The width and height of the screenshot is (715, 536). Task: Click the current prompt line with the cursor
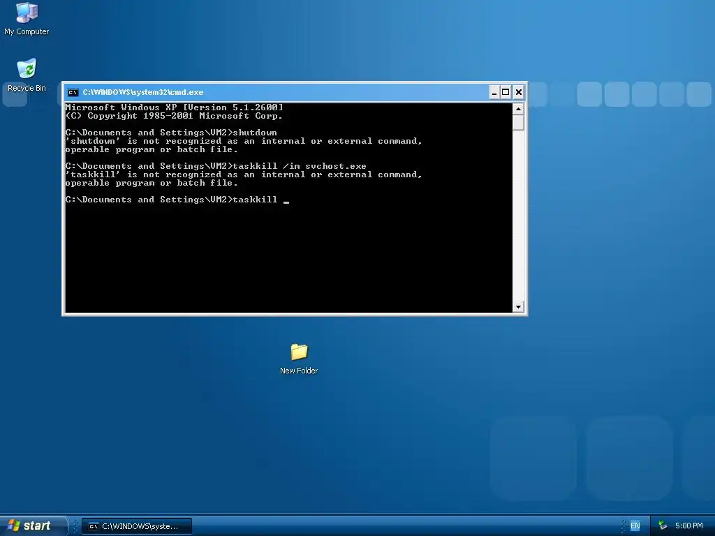[x=177, y=200]
